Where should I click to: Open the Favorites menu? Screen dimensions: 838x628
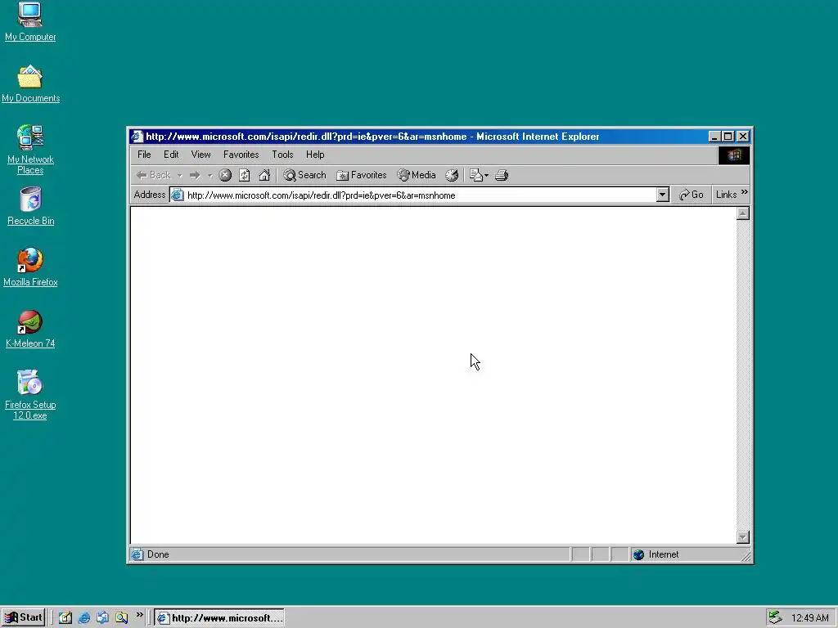[241, 155]
